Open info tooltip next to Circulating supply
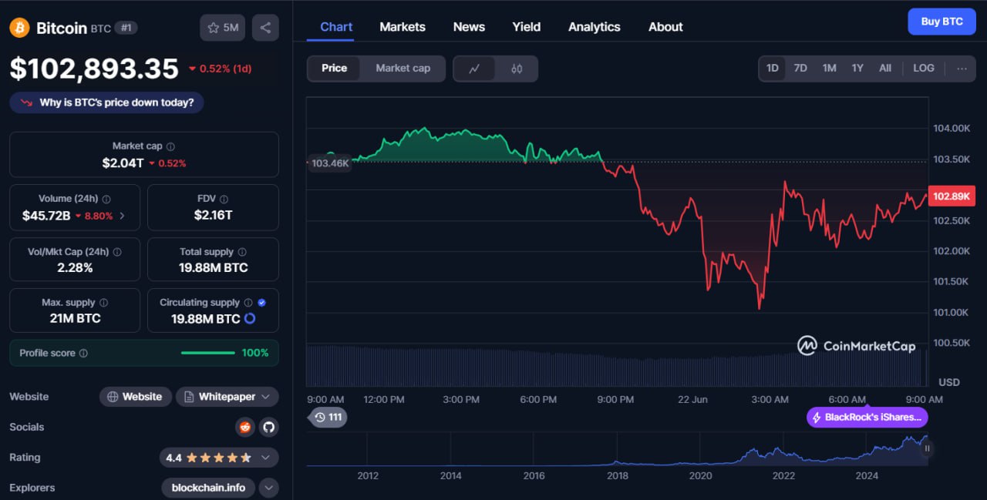 coord(248,303)
